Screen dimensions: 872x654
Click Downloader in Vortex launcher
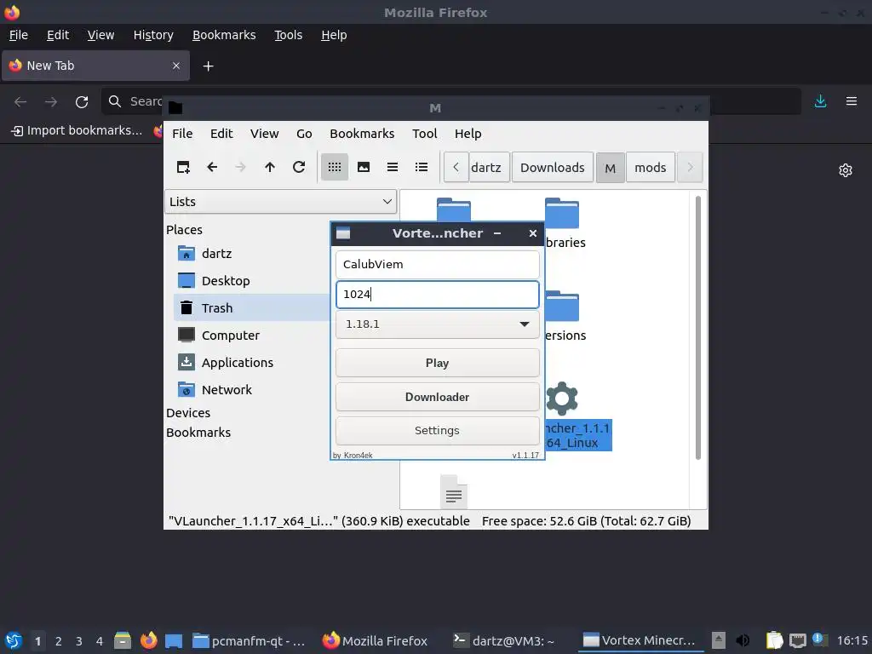point(437,397)
